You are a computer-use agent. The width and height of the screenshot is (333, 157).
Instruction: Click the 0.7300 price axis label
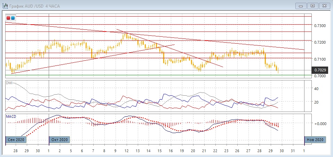coord(320,26)
